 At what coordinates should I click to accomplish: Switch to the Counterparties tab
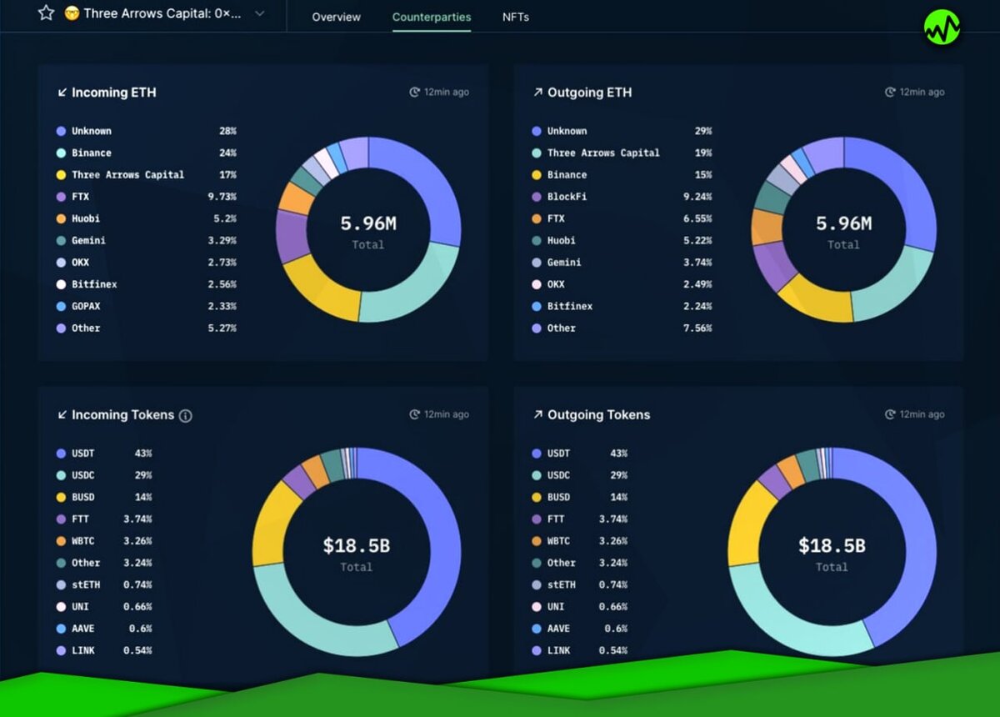point(432,17)
